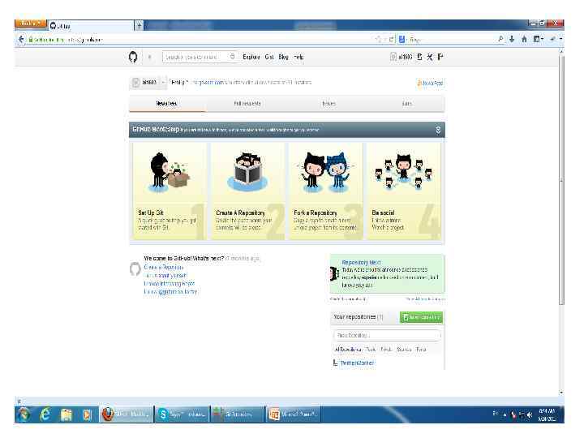Open the account context switcher dropdown

[x=148, y=82]
